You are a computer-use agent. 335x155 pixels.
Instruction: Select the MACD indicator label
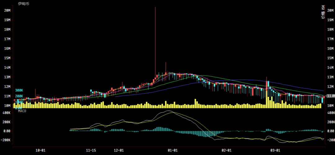click(22, 111)
